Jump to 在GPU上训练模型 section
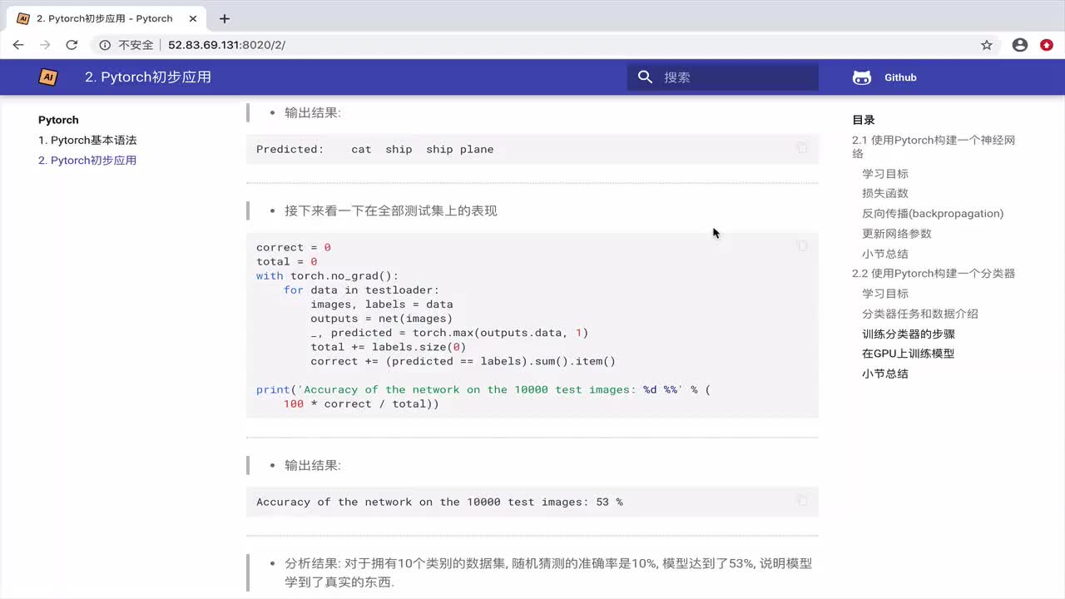Image resolution: width=1065 pixels, height=599 pixels. click(908, 354)
